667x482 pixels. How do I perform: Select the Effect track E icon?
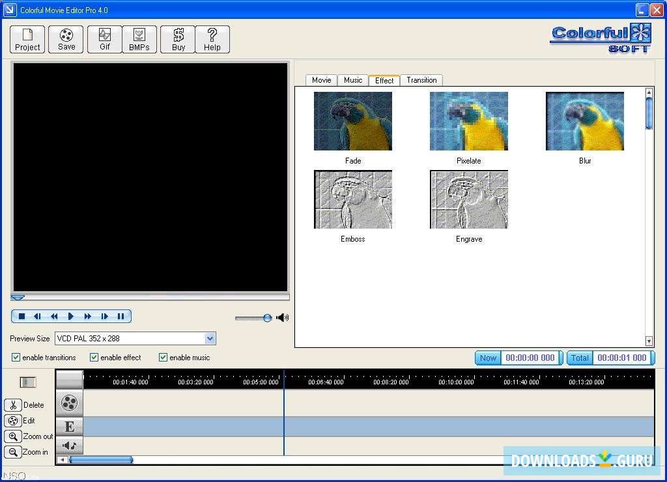pyautogui.click(x=70, y=427)
